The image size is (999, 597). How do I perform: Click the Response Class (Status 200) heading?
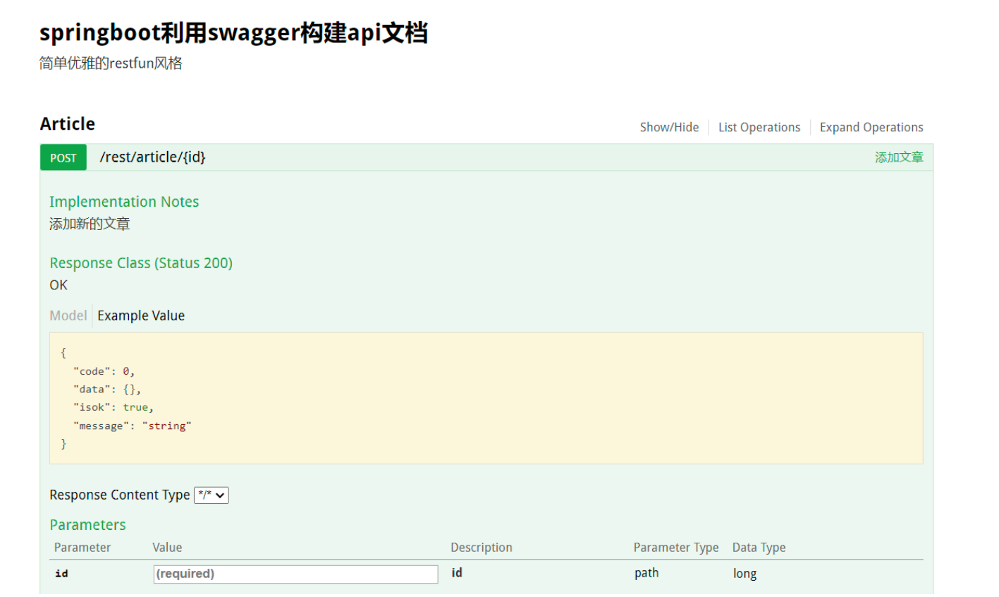[141, 263]
